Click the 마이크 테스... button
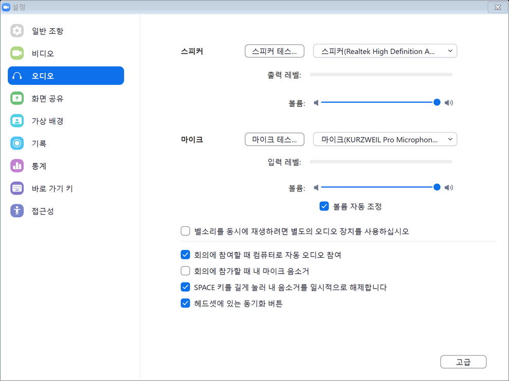The width and height of the screenshot is (509, 381). 275,140
